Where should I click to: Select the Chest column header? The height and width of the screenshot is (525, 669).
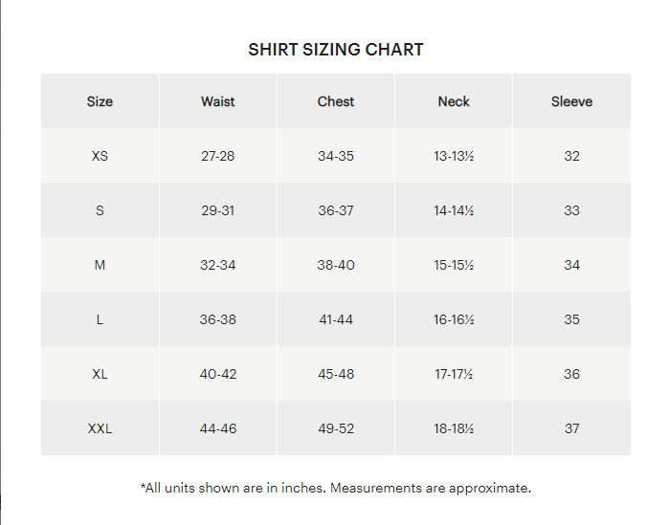pyautogui.click(x=336, y=101)
